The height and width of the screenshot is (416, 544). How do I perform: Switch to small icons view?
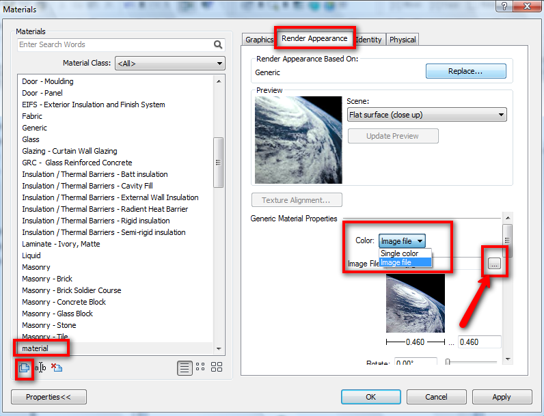click(200, 367)
